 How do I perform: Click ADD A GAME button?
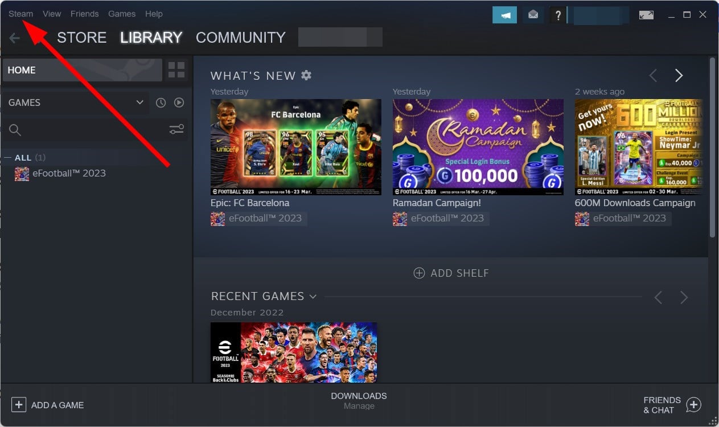pyautogui.click(x=48, y=405)
